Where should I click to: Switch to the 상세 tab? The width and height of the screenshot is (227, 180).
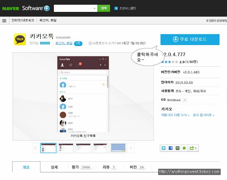point(54,167)
